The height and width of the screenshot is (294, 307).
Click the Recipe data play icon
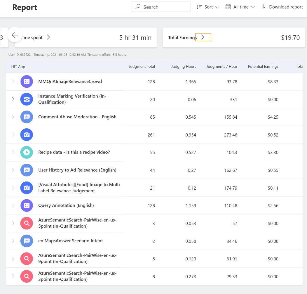tap(27, 152)
